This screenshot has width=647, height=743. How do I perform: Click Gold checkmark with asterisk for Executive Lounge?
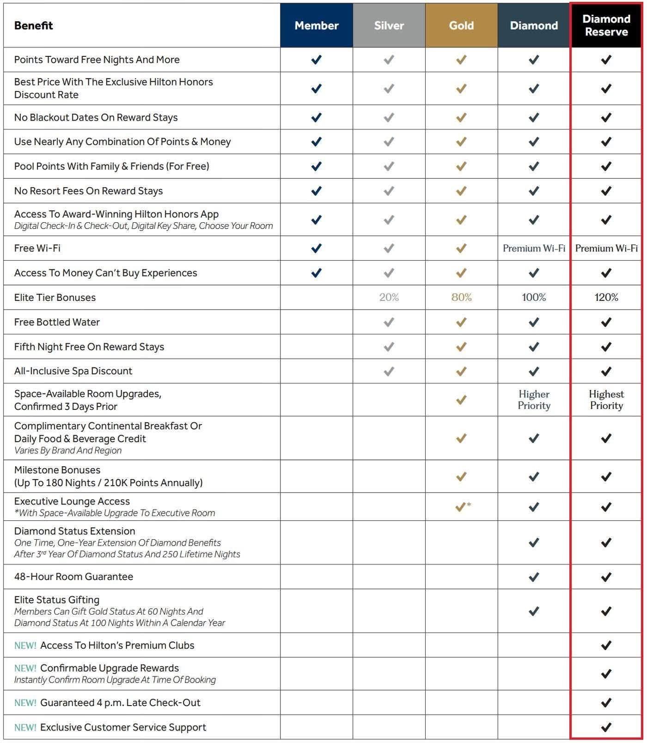462,507
